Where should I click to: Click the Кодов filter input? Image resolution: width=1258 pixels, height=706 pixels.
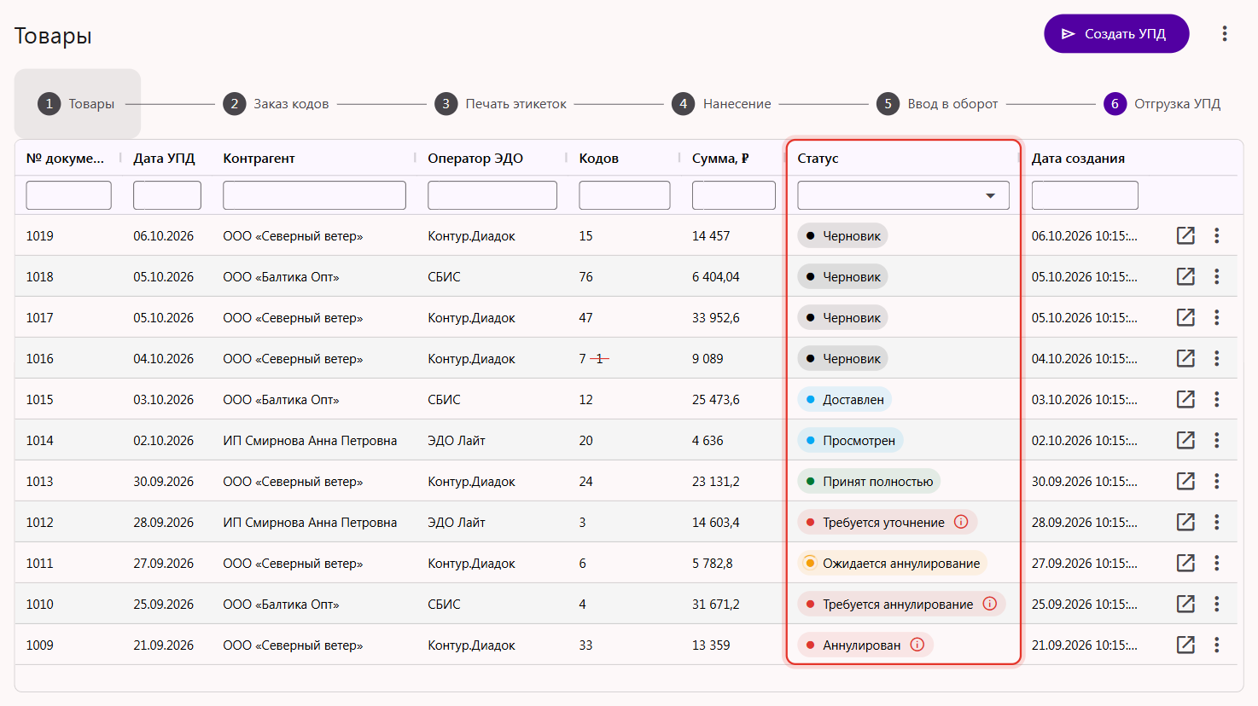click(x=625, y=195)
